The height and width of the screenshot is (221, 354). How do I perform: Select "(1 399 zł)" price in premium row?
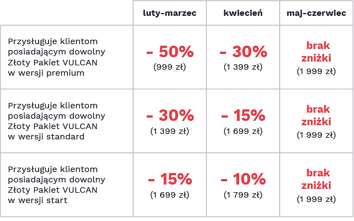coord(243,66)
